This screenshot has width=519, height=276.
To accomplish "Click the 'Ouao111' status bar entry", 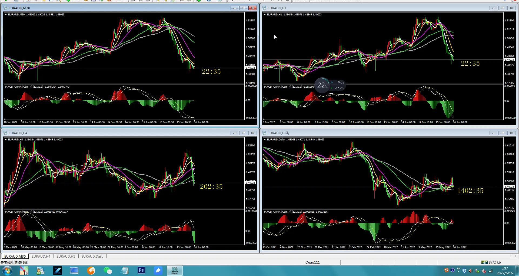I will point(312,262).
